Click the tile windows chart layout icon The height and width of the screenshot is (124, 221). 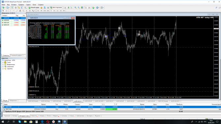coord(82,8)
